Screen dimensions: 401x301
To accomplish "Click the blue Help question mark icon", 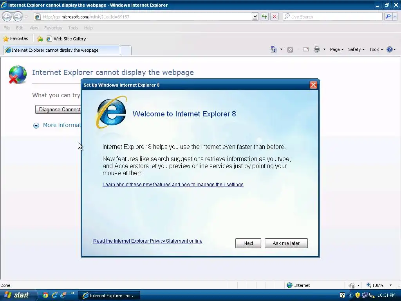I will (390, 49).
